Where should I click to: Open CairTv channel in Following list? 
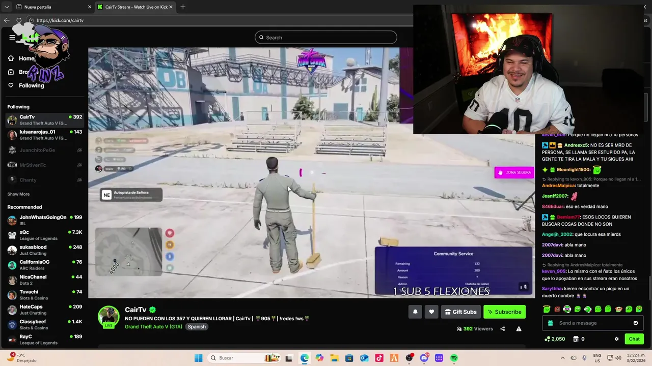tap(44, 120)
